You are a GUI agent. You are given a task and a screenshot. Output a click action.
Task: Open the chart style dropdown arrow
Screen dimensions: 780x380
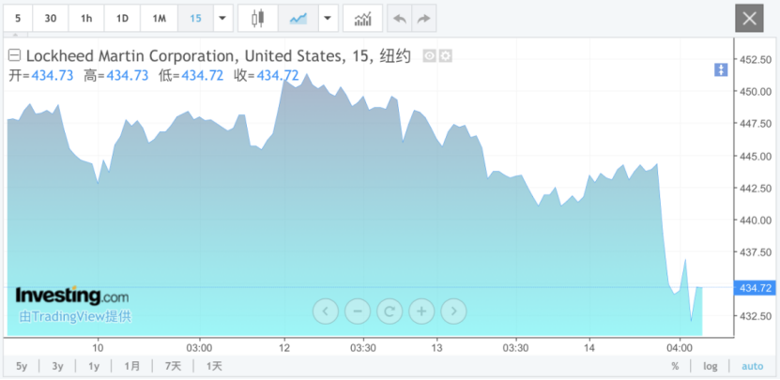tap(328, 19)
